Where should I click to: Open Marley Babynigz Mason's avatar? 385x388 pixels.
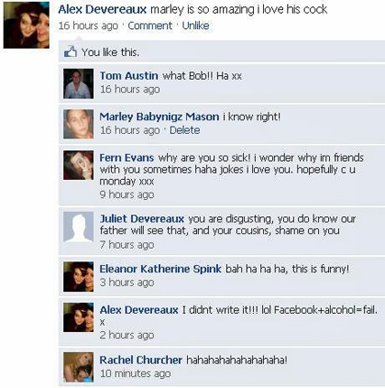[x=79, y=124]
